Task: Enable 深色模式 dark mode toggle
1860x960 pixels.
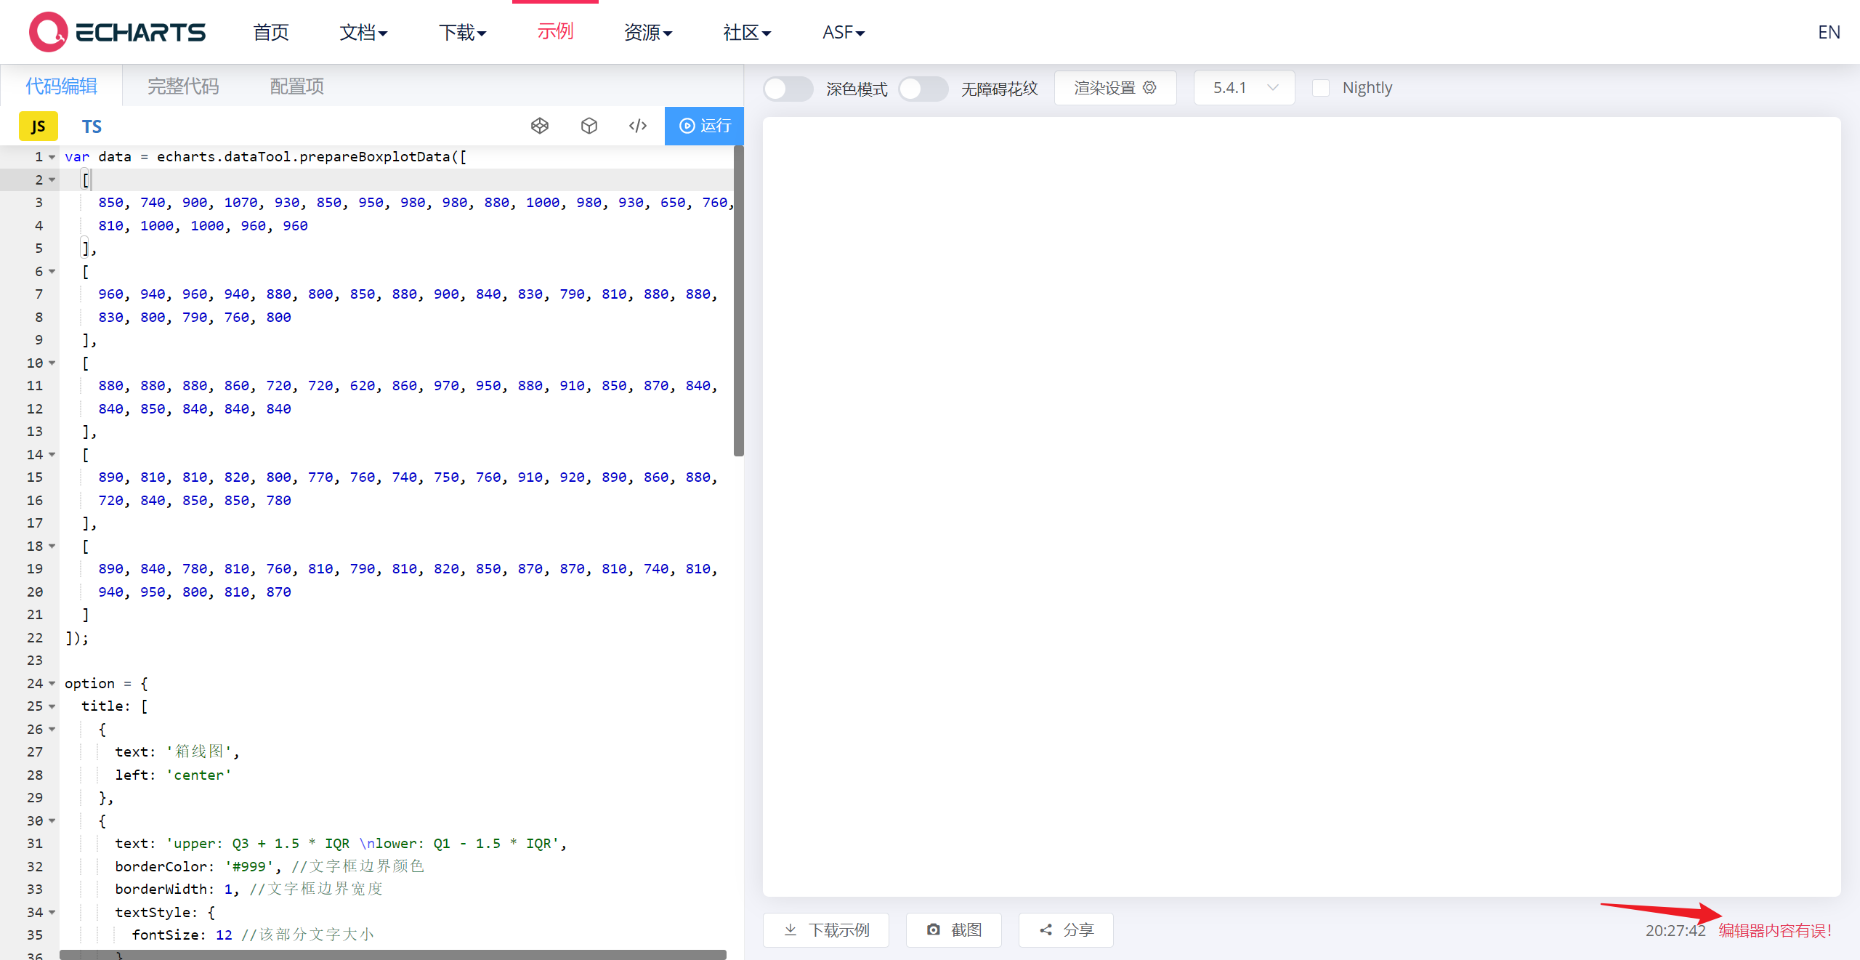Action: pos(788,88)
